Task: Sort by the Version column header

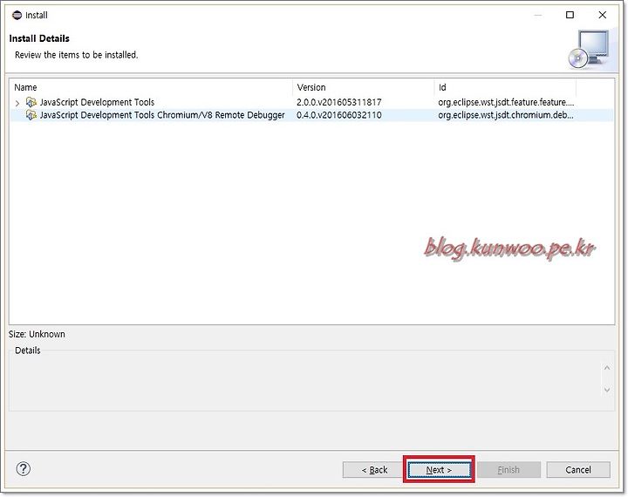Action: (363, 87)
